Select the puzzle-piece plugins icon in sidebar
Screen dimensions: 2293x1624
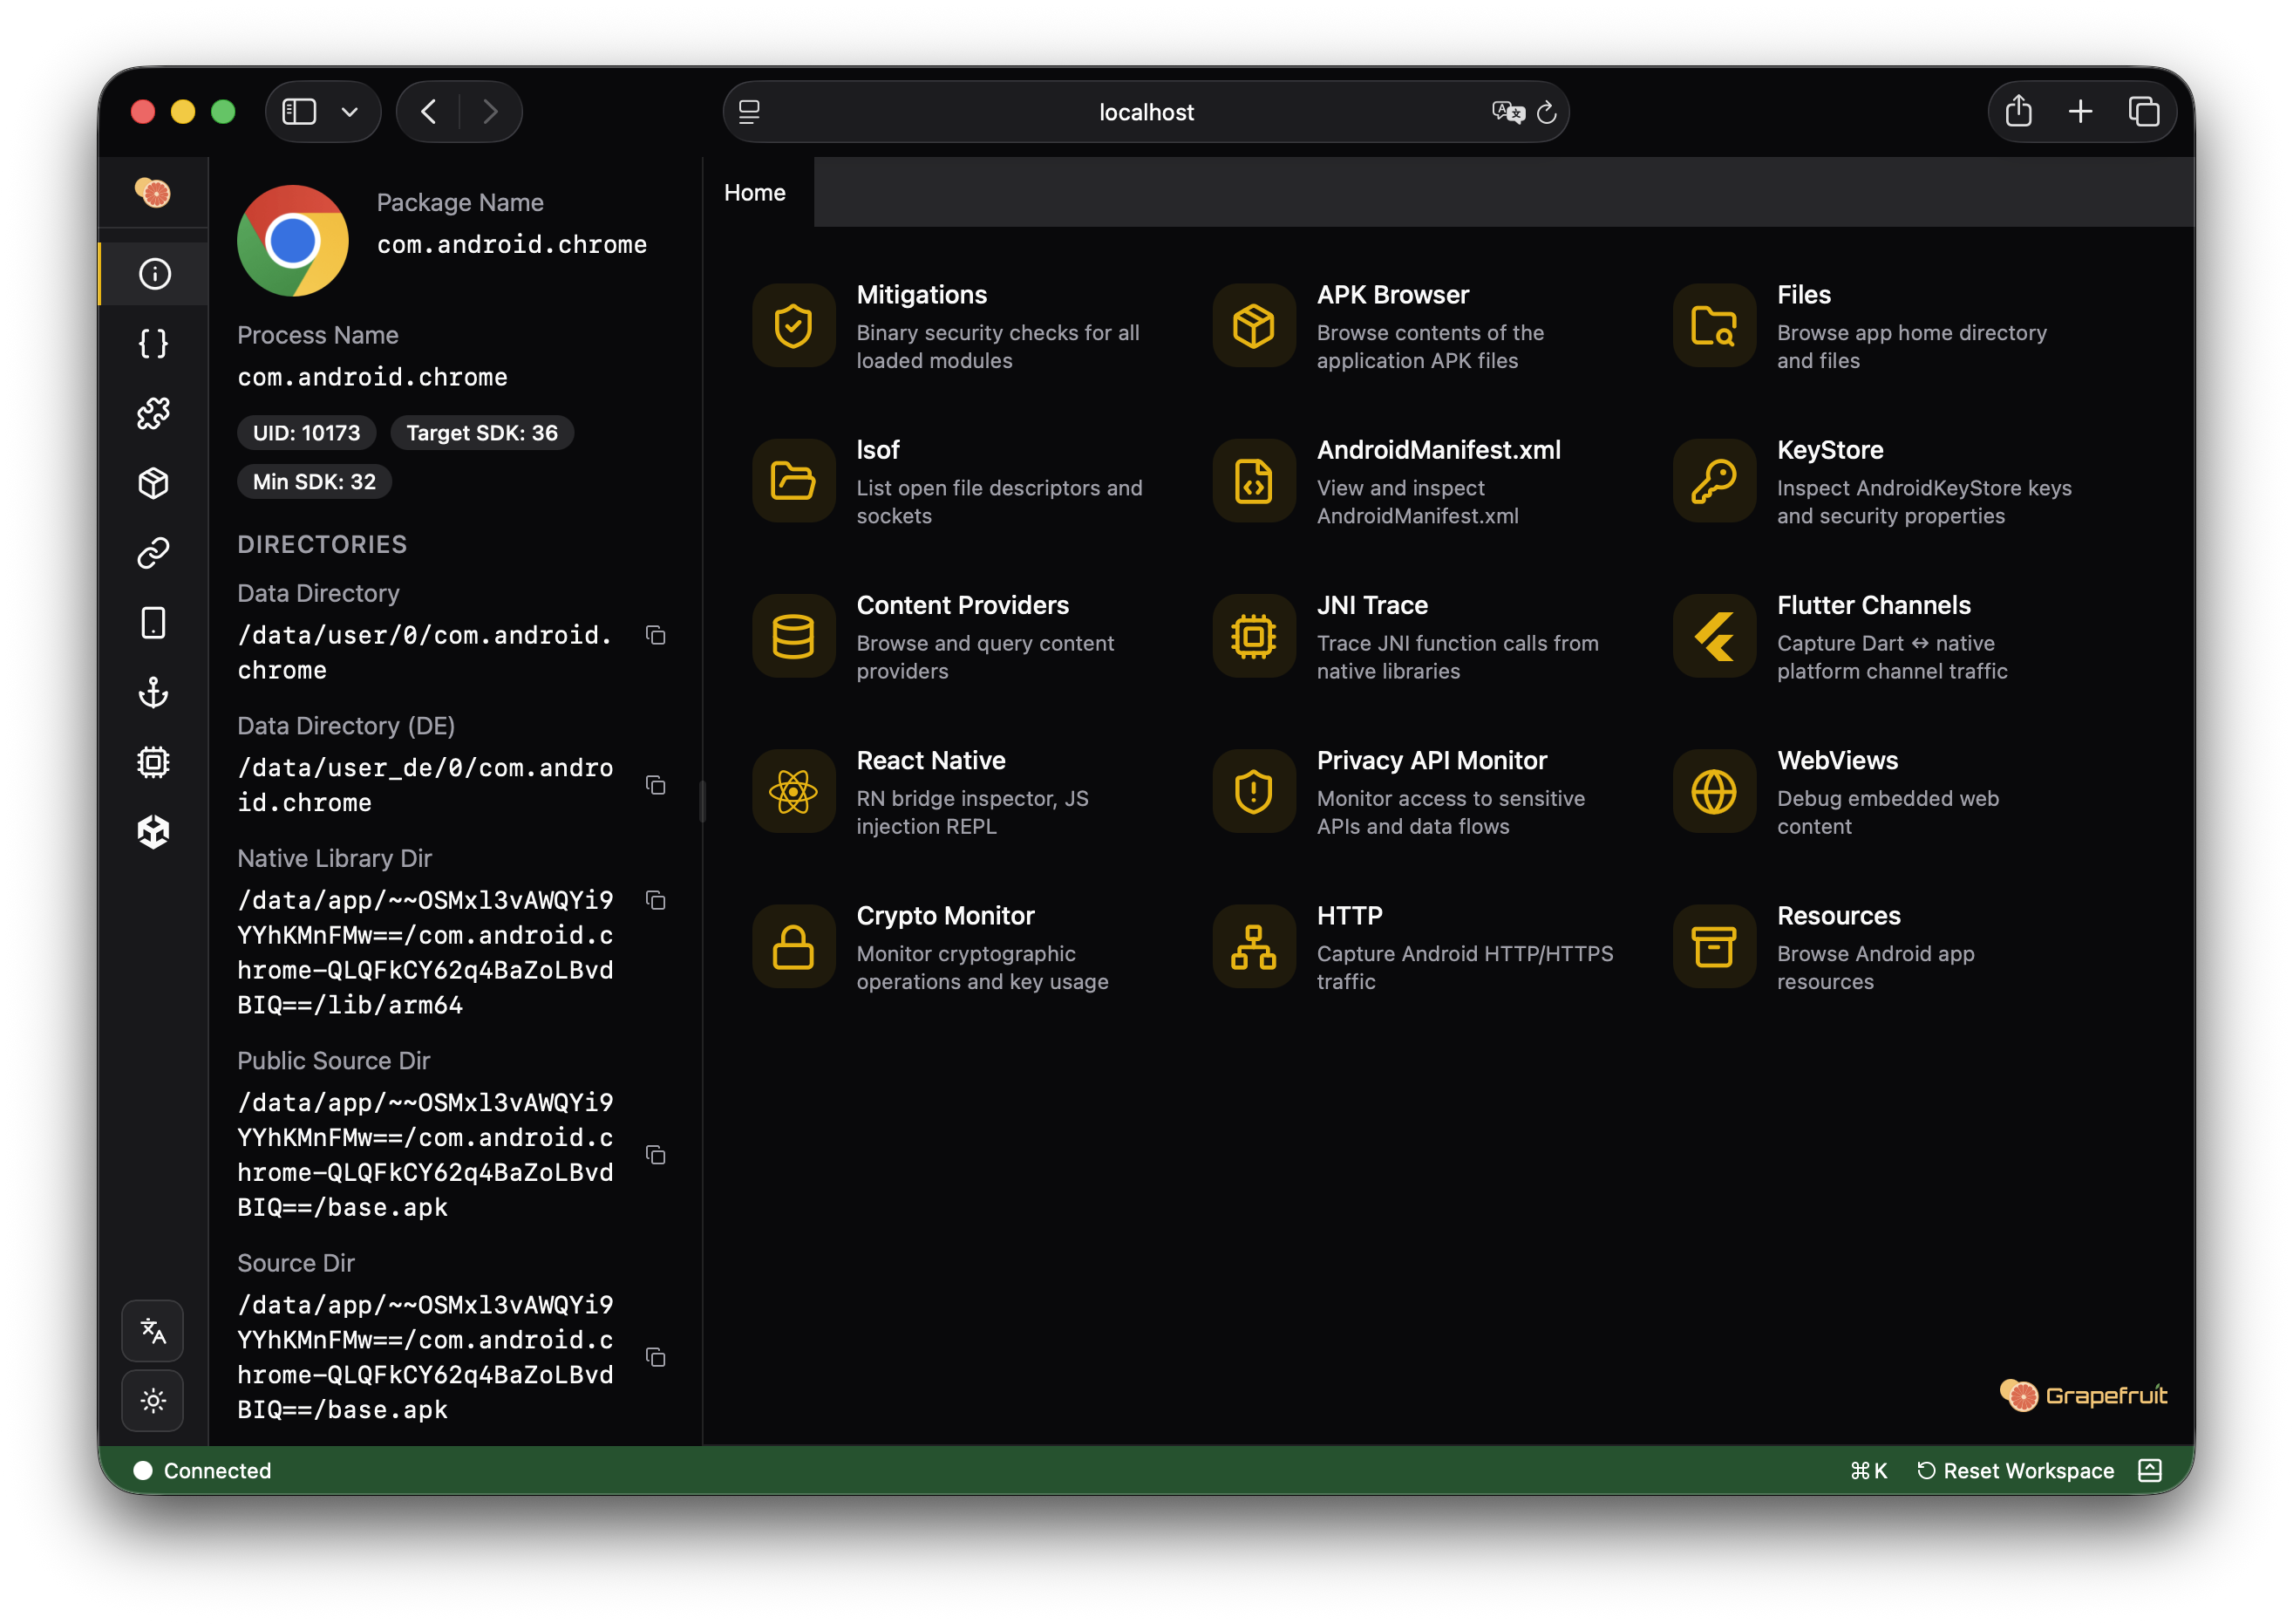tap(152, 412)
